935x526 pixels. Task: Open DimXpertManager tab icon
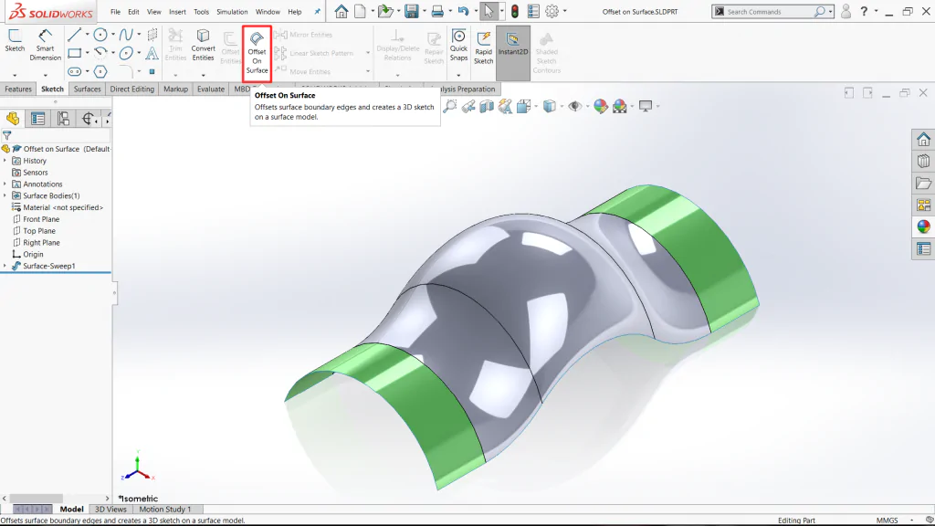click(89, 119)
